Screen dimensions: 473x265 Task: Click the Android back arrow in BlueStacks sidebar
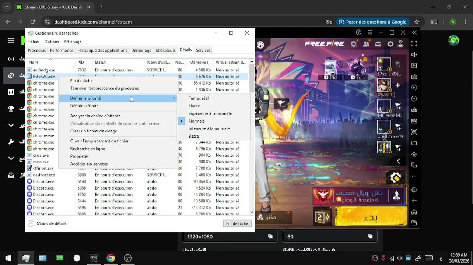click(414, 201)
